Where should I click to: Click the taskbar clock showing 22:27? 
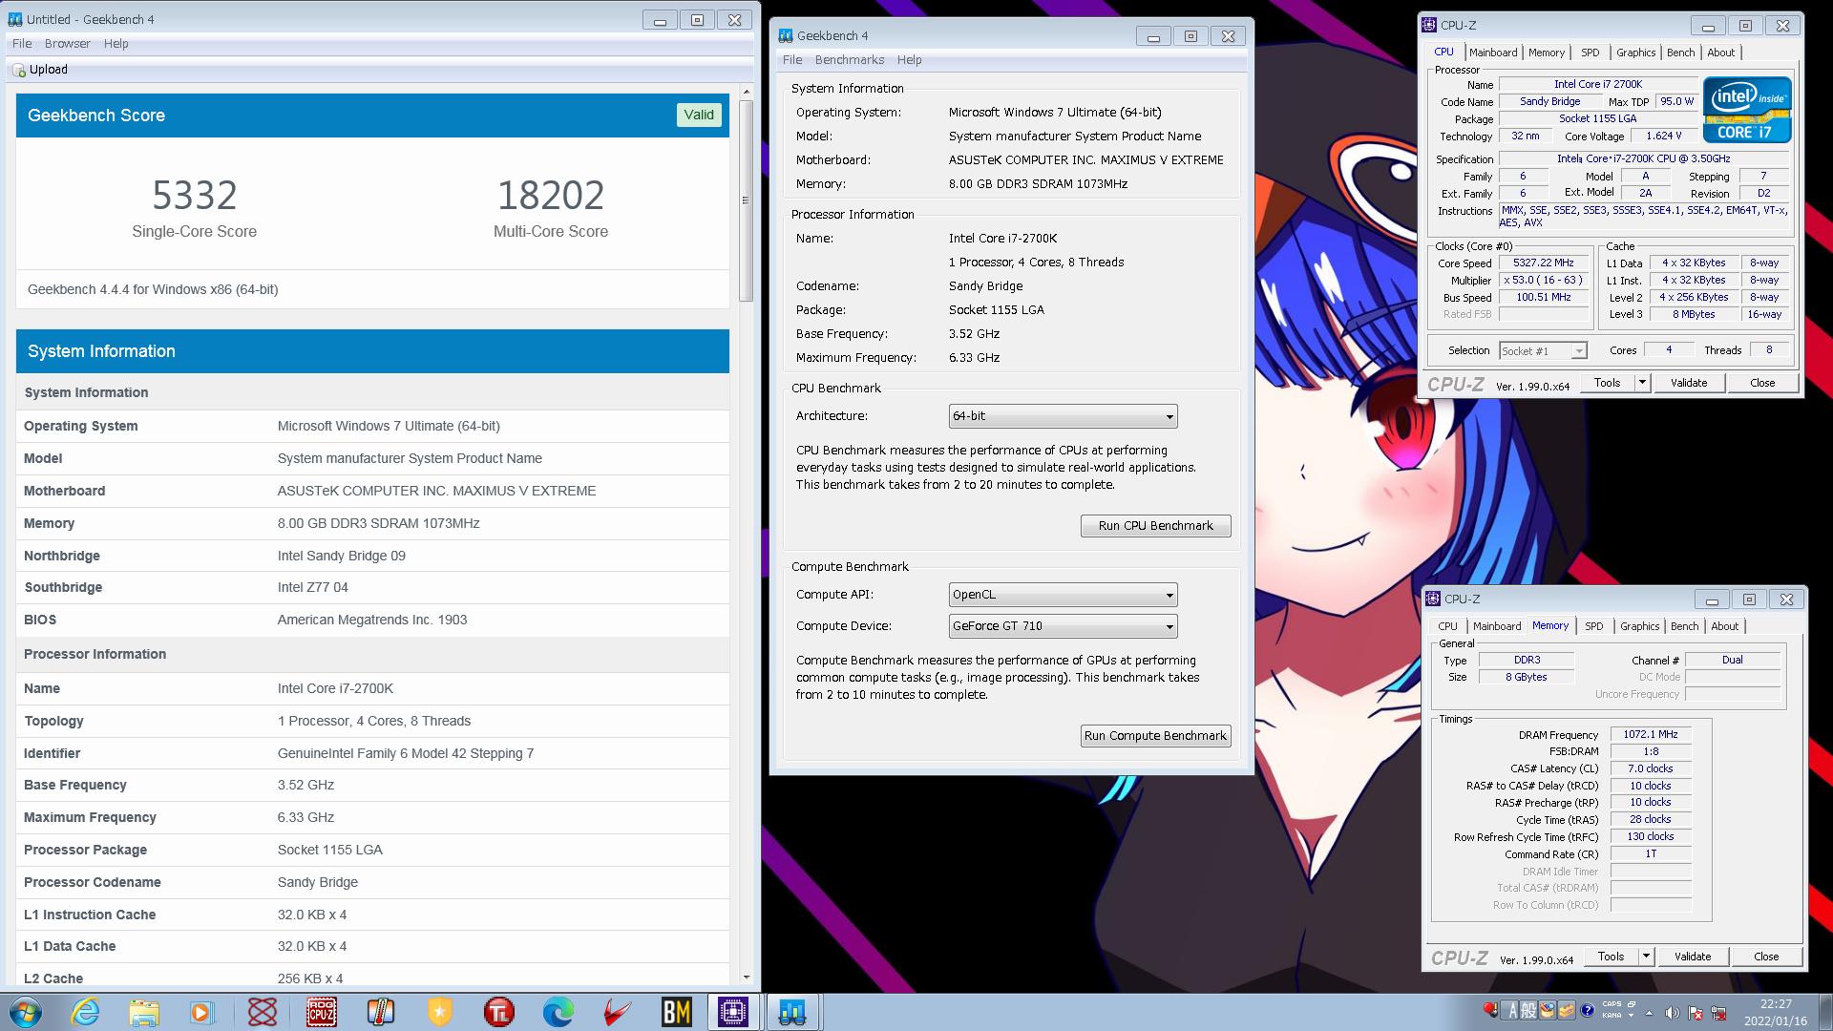[x=1776, y=1012]
